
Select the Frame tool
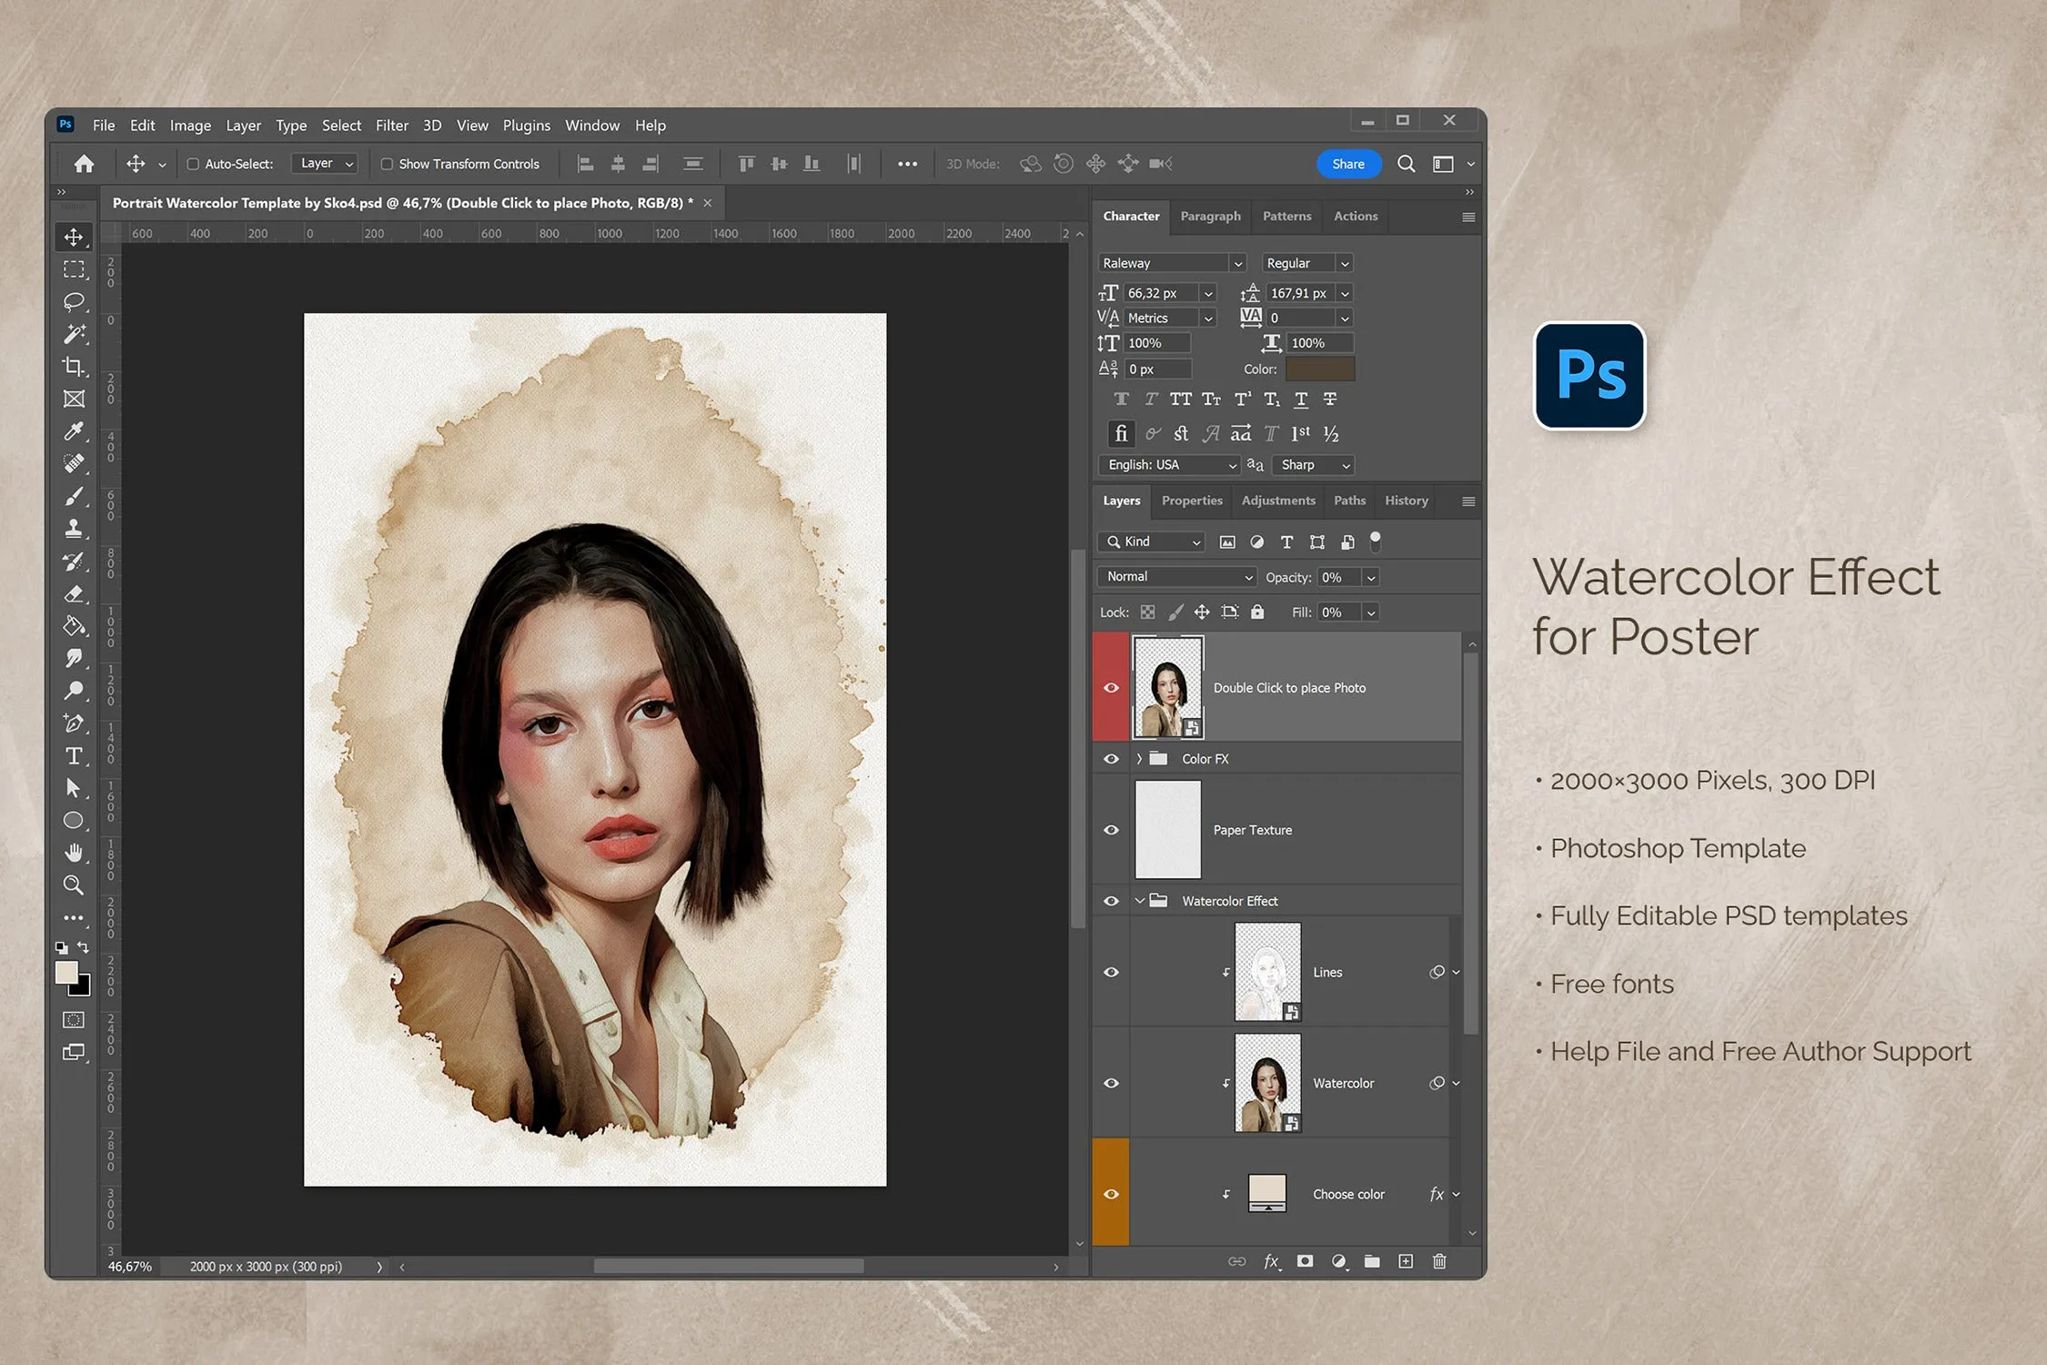click(x=74, y=399)
